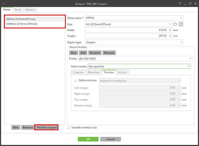Open the Art box tab

click(x=123, y=73)
